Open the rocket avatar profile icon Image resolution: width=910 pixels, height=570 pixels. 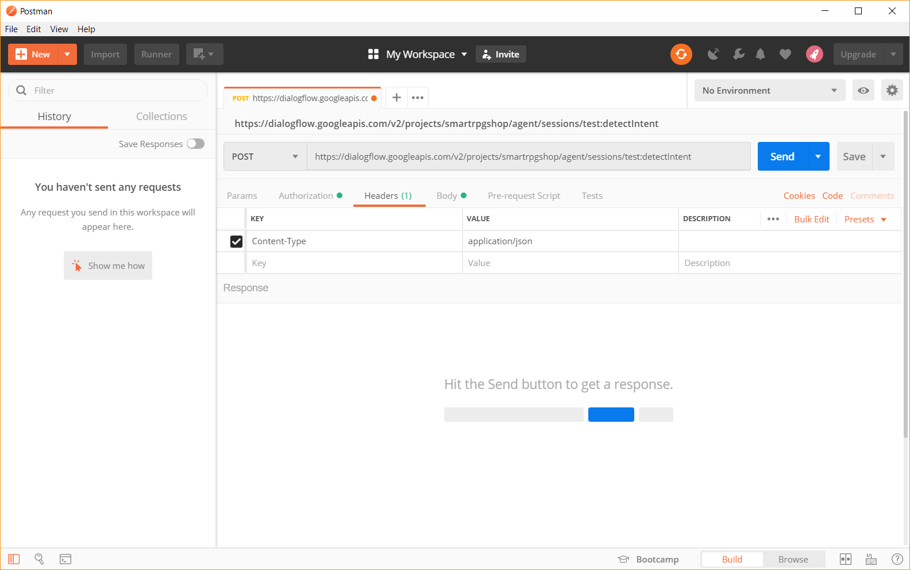click(815, 54)
